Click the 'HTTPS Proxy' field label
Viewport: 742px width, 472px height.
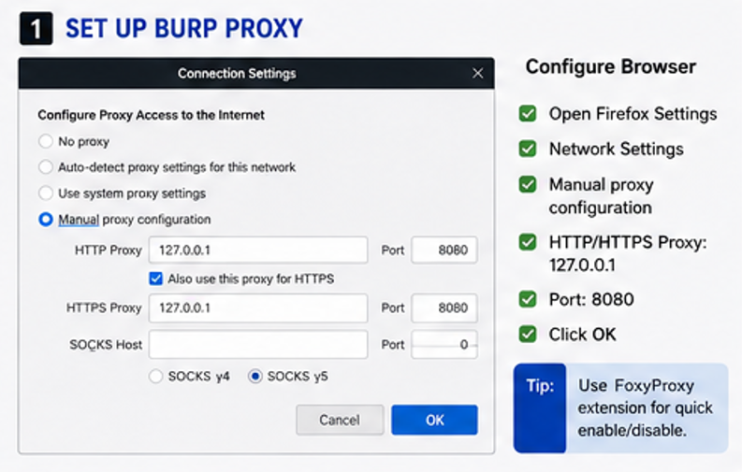pos(104,308)
